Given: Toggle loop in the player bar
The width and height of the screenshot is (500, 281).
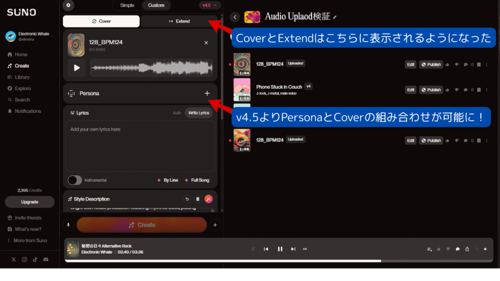Looking at the screenshot, I should pos(305,249).
